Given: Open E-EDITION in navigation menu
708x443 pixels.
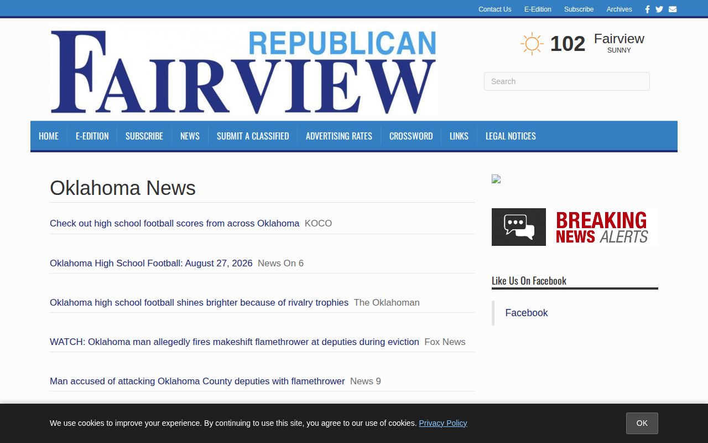Looking at the screenshot, I should pos(92,136).
